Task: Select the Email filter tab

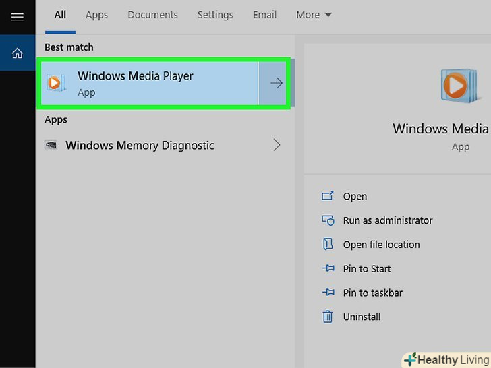Action: pyautogui.click(x=264, y=15)
